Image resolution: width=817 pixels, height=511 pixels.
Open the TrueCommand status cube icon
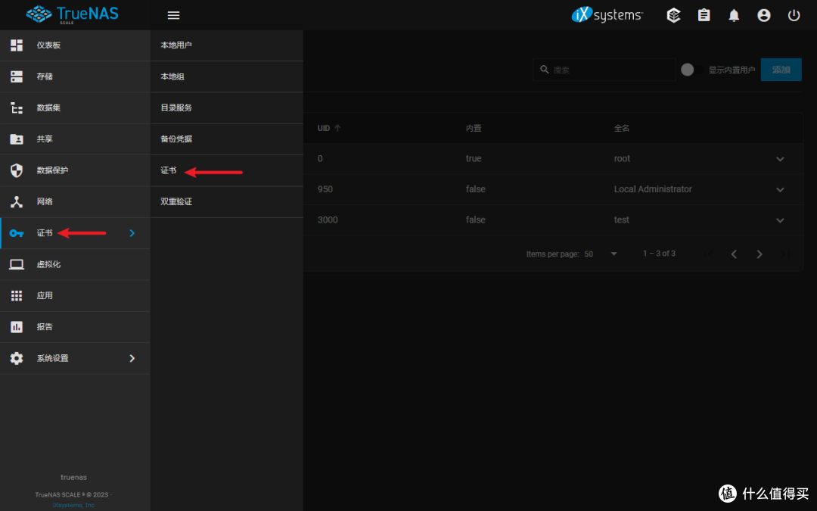pos(674,15)
